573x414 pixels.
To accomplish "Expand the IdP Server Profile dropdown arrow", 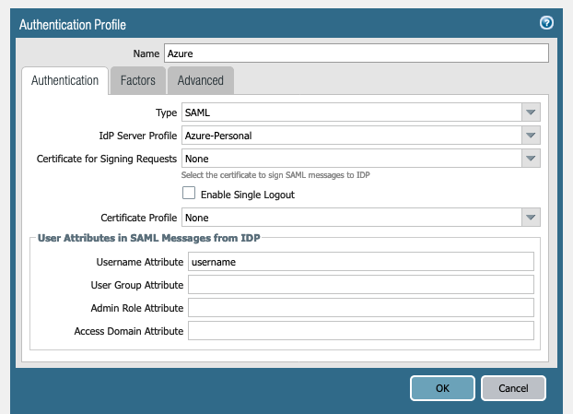I will tap(531, 136).
